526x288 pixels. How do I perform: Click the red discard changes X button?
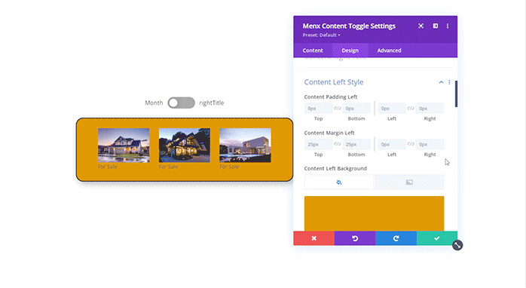(x=314, y=238)
